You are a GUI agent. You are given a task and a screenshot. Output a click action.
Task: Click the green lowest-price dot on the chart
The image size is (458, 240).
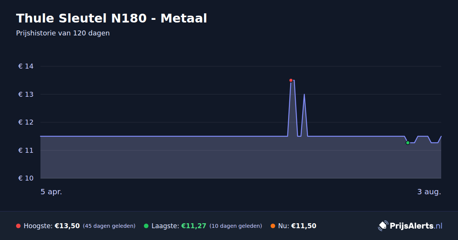[x=408, y=143]
